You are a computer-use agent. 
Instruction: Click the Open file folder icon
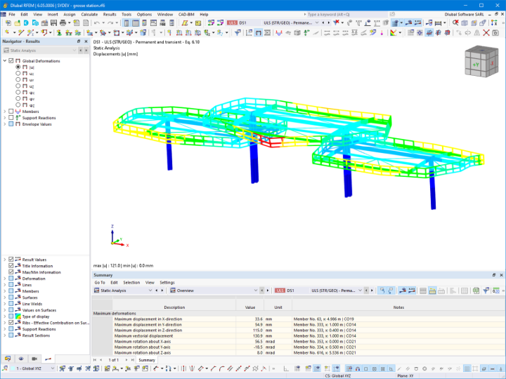[x=17, y=23]
